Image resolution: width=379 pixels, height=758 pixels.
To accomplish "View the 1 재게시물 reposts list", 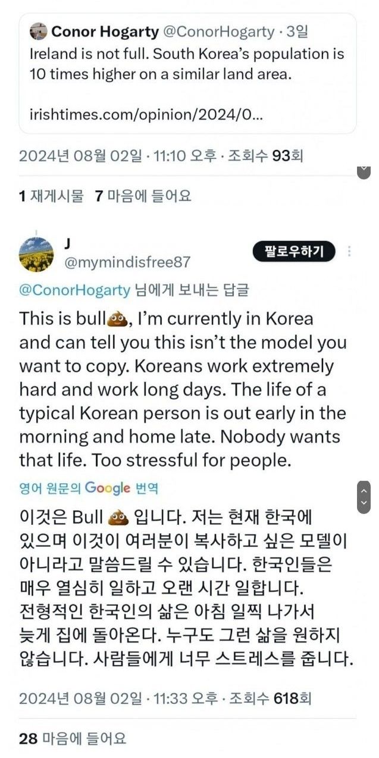I will (x=51, y=196).
